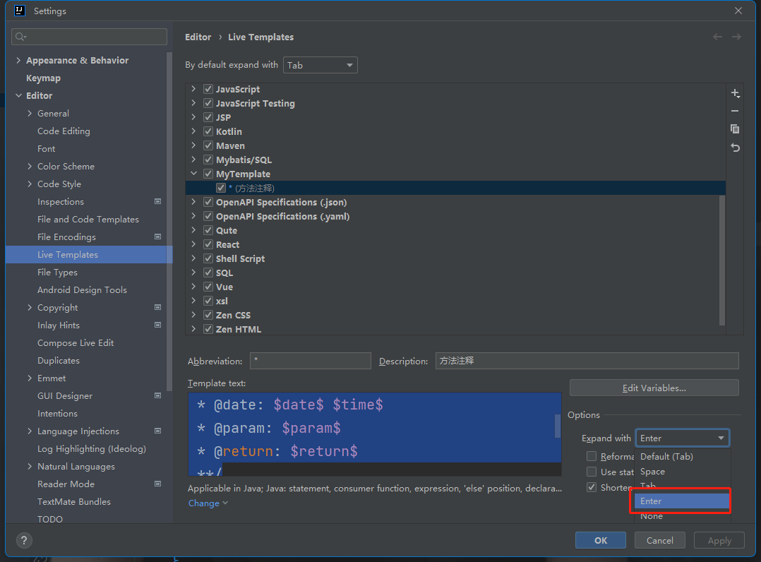
Task: Open the Inspections settings page
Action: click(61, 201)
